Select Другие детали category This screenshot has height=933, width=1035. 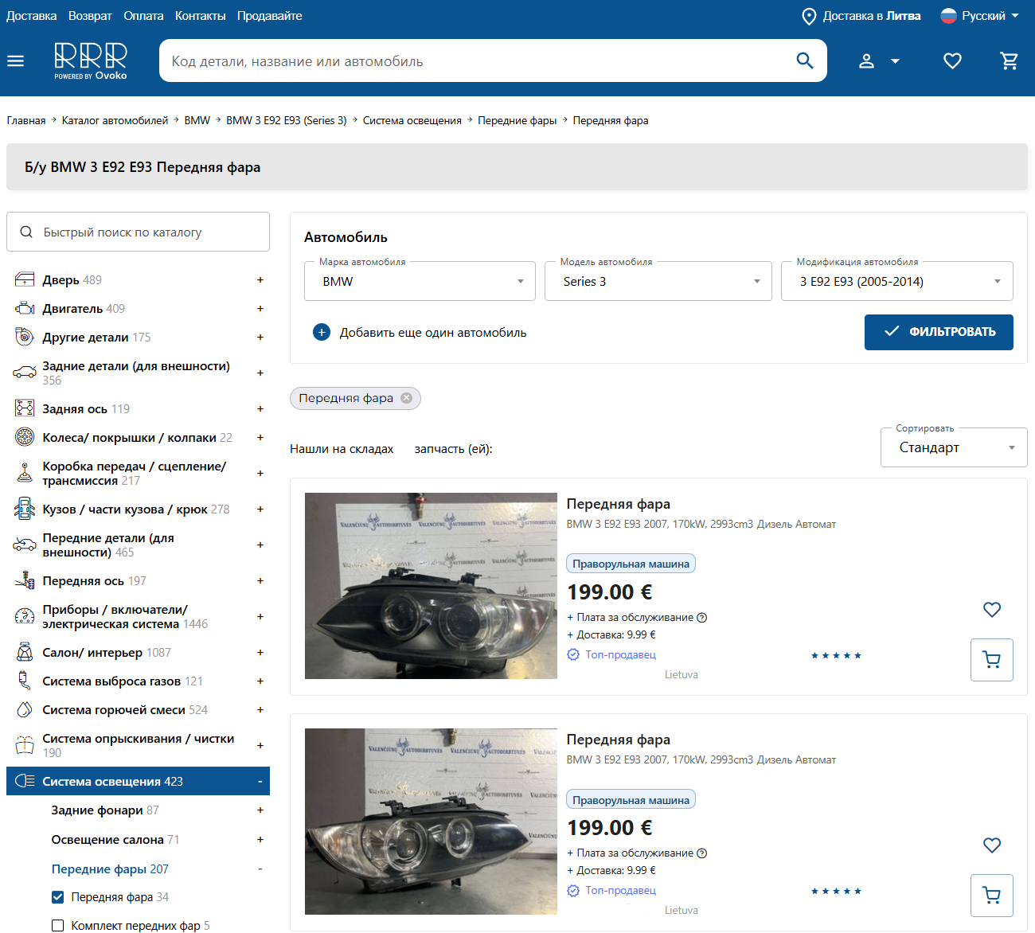[x=85, y=338]
